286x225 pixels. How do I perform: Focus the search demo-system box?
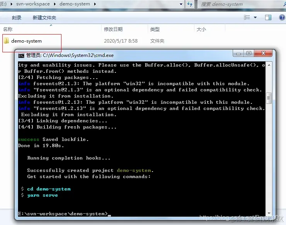(241, 4)
